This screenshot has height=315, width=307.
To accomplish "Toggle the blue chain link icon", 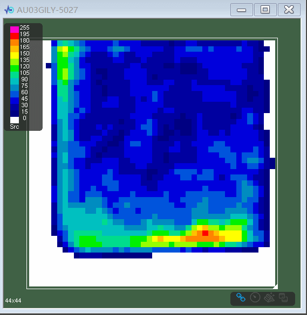I will pyautogui.click(x=241, y=298).
